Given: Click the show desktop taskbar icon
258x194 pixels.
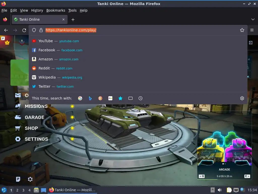Looking at the screenshot, I should 44,190.
